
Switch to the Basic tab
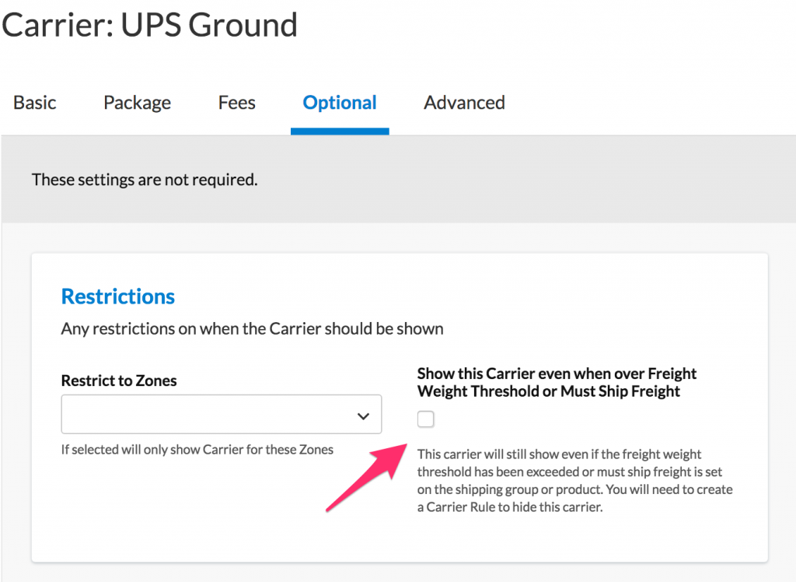(35, 103)
